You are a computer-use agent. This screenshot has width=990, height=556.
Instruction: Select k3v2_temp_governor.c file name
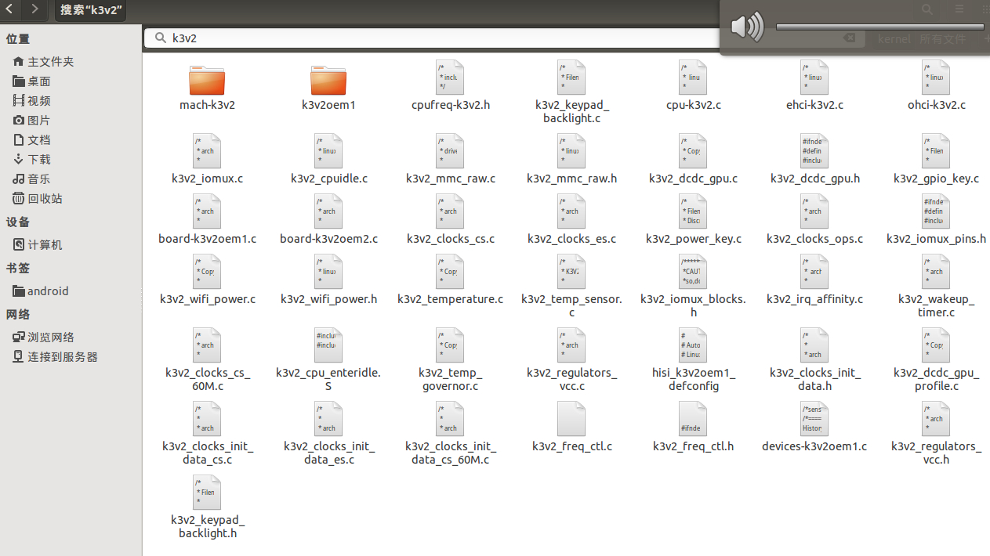pyautogui.click(x=450, y=379)
